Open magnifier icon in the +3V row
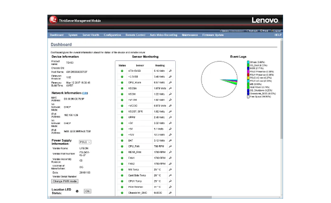 (x=170, y=123)
